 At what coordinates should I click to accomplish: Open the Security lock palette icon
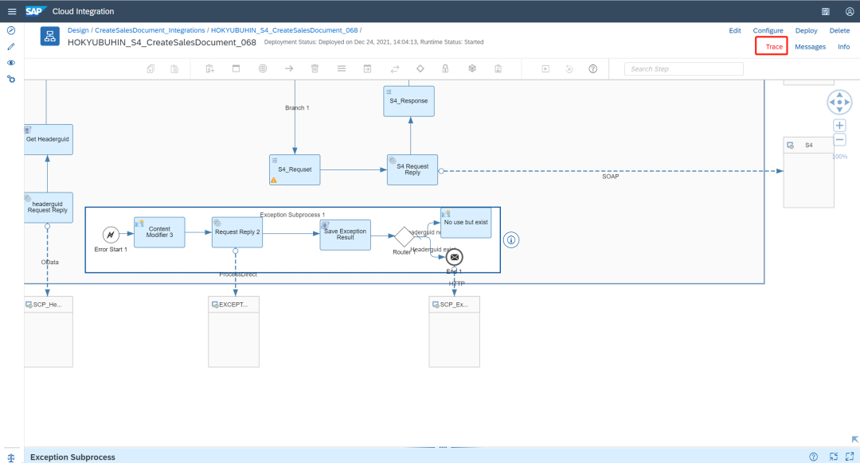(445, 68)
